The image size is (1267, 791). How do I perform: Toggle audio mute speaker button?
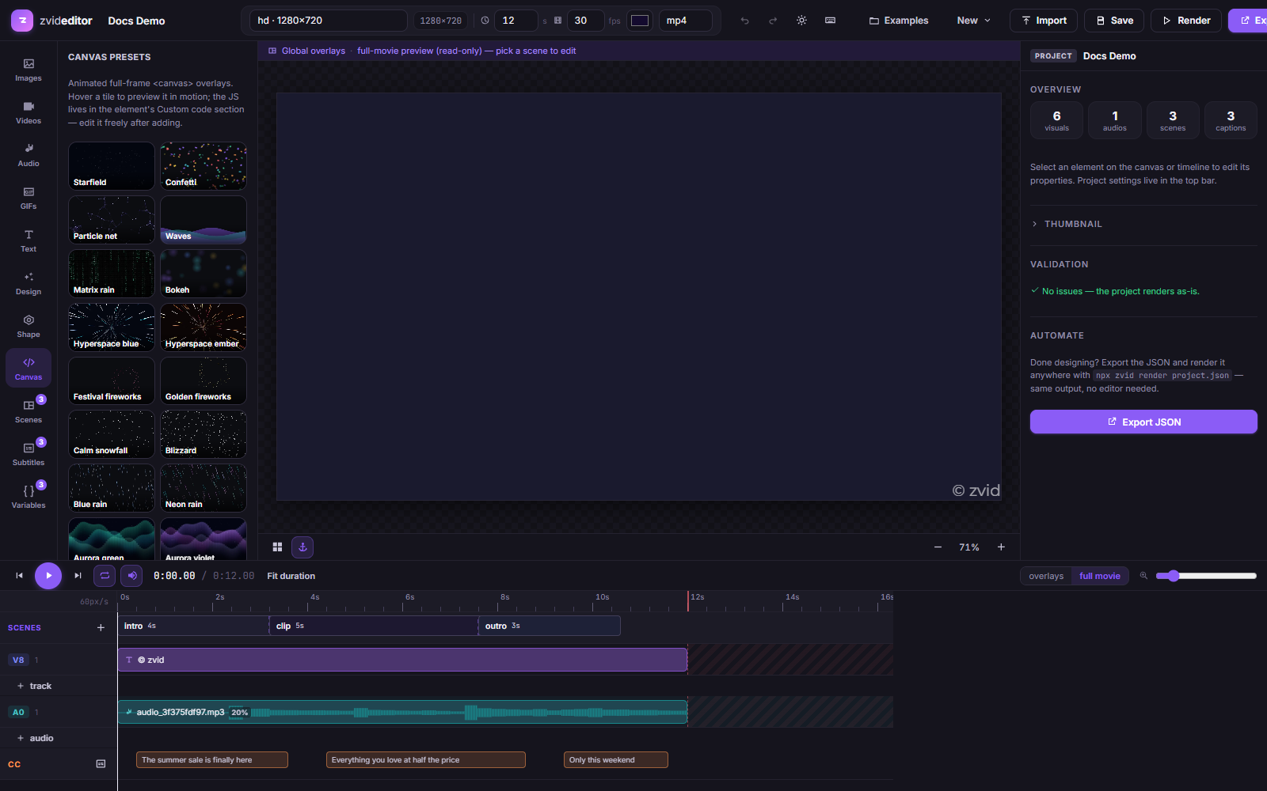(x=132, y=576)
